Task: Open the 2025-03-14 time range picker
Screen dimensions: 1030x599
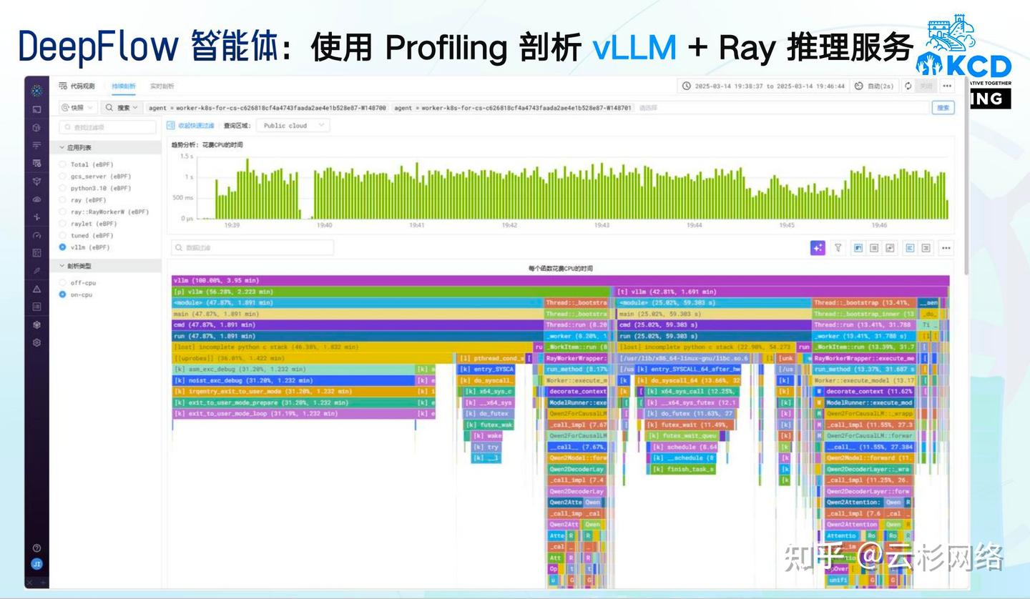Action: pyautogui.click(x=763, y=86)
